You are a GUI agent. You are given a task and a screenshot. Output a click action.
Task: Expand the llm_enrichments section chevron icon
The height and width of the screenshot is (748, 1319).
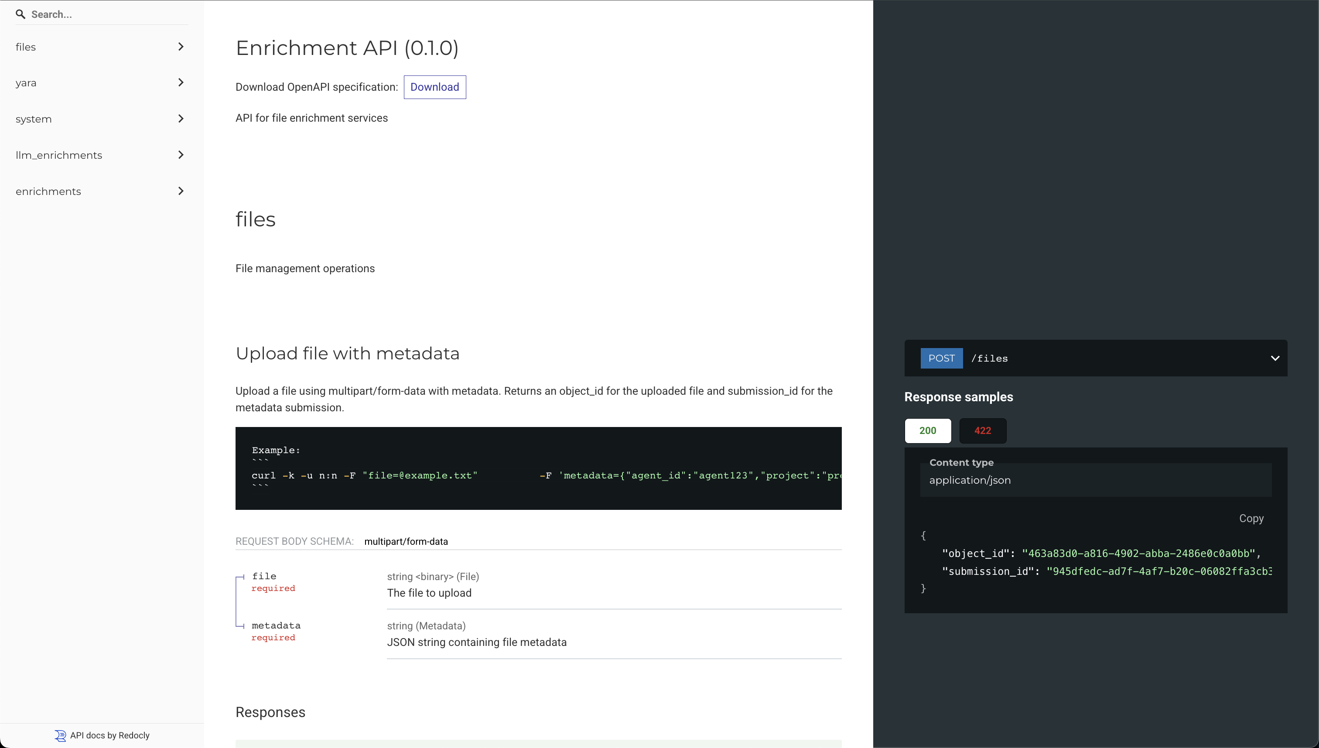coord(181,155)
